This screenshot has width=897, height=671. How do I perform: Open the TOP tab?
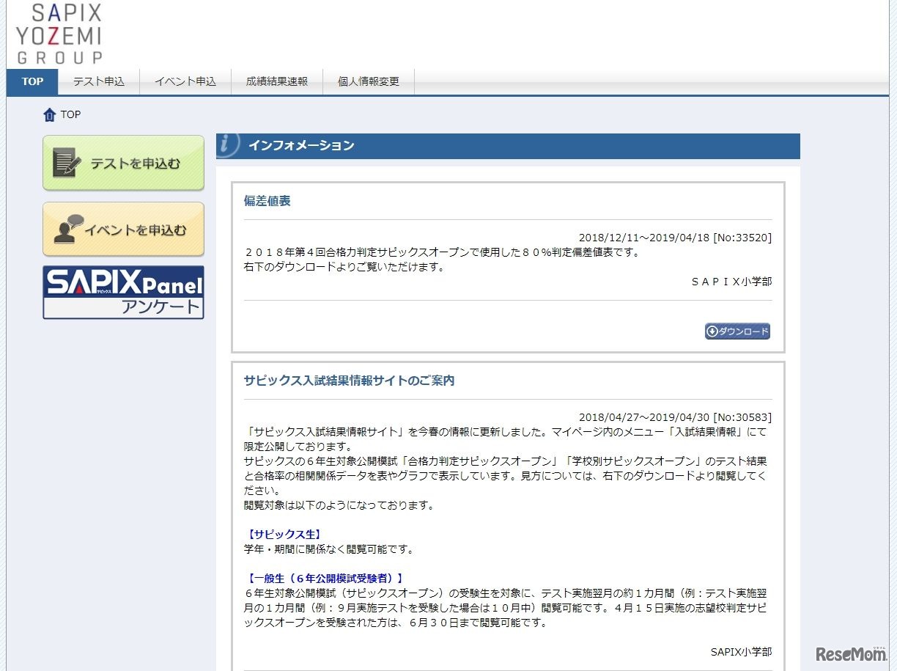[32, 81]
